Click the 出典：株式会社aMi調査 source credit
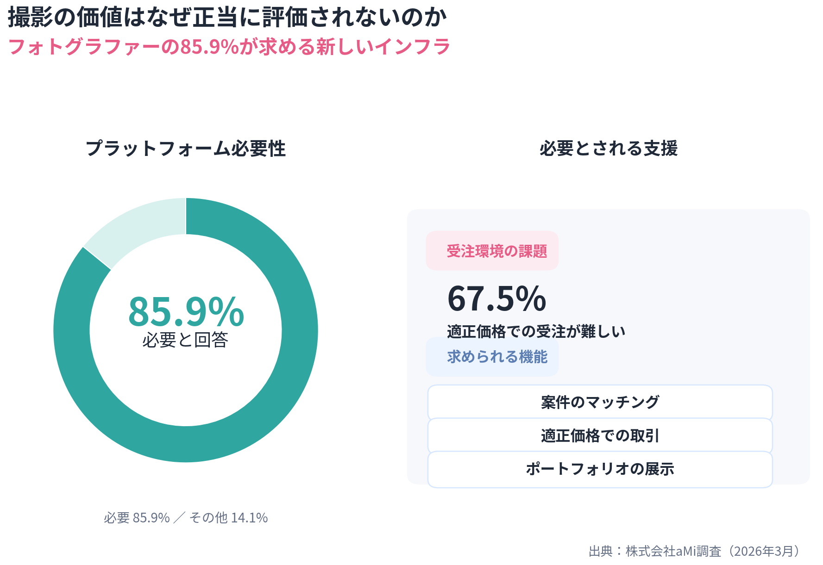The width and height of the screenshot is (823, 565). click(655, 551)
